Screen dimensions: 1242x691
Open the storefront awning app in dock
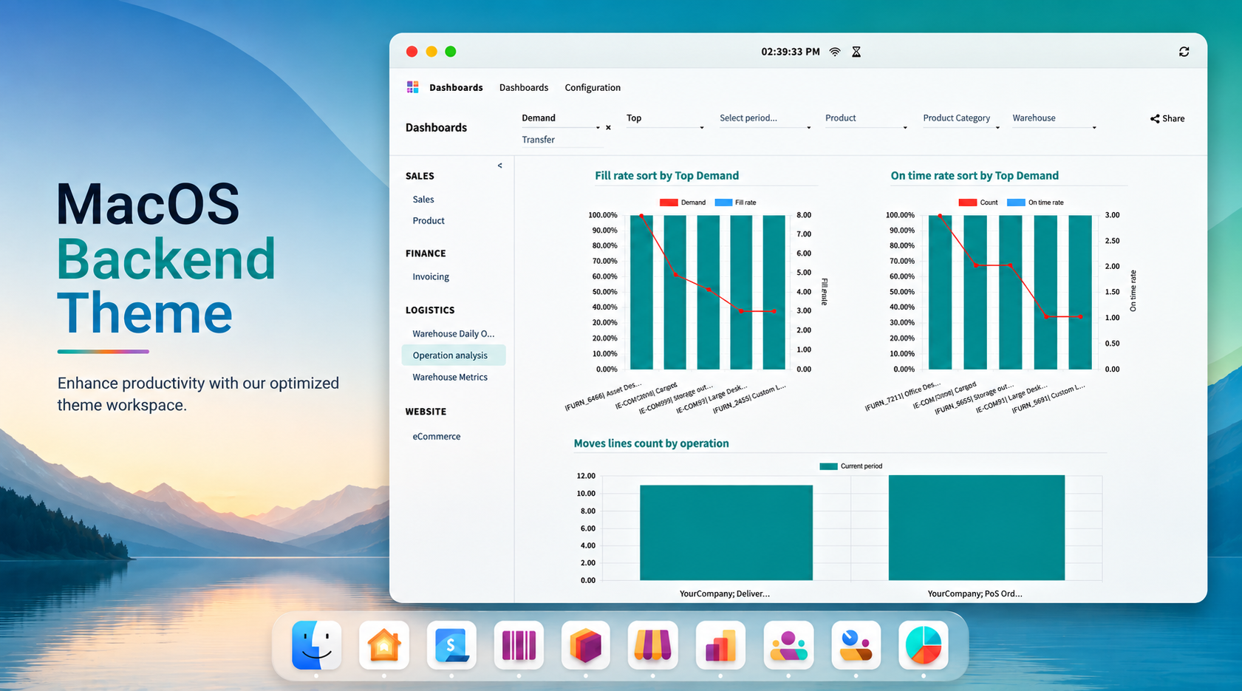653,645
